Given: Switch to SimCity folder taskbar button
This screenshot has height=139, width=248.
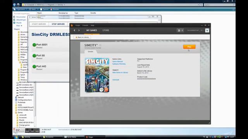Looking at the screenshot, I should (x=31, y=137).
